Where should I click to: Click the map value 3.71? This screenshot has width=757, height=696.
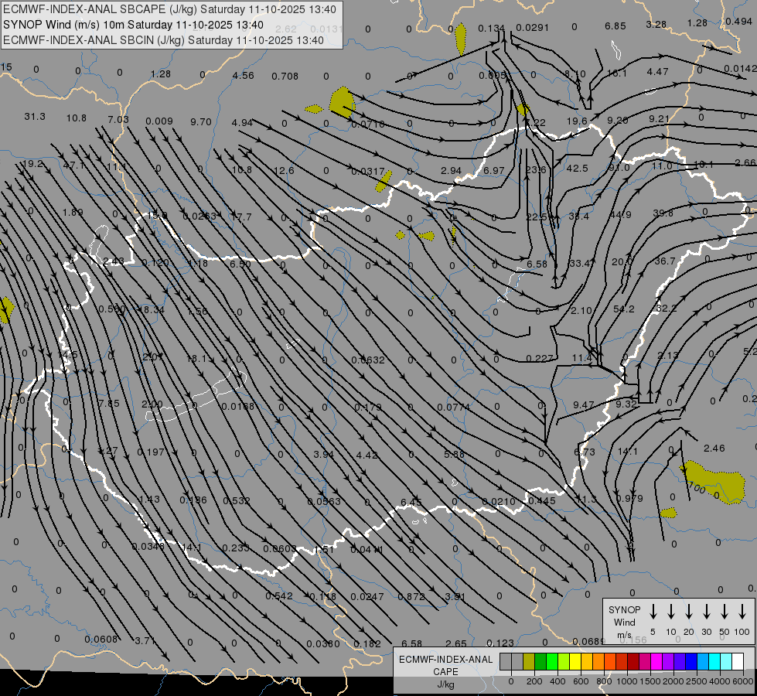(145, 640)
